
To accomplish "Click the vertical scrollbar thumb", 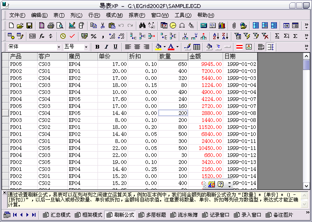I will (307, 65).
